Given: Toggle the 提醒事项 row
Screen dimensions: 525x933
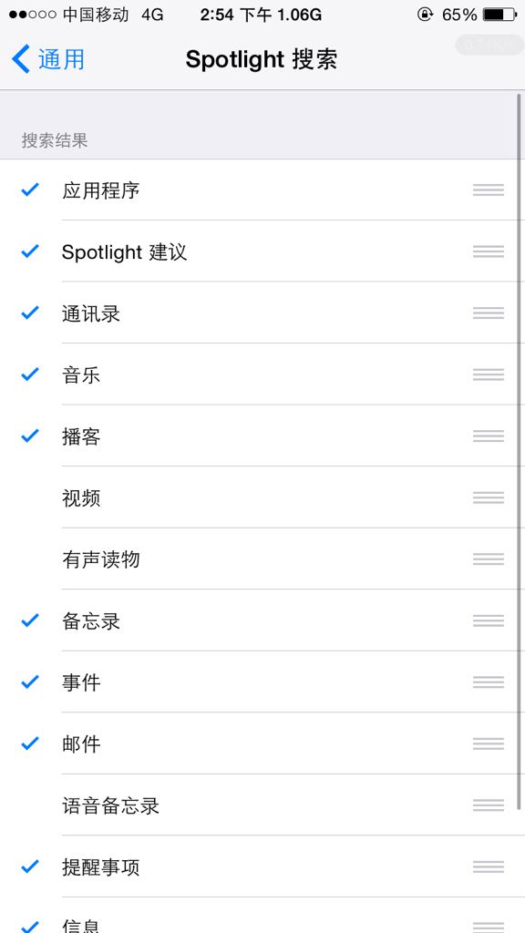Looking at the screenshot, I should coord(262,867).
